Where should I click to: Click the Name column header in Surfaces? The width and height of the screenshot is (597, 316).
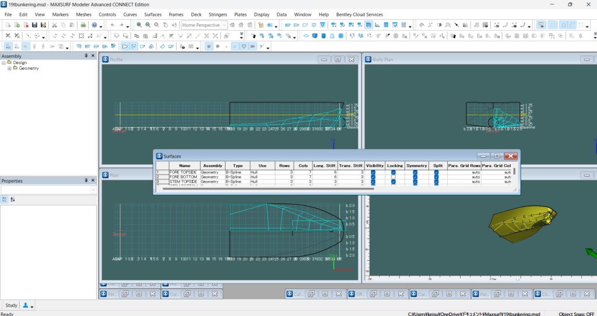[184, 166]
